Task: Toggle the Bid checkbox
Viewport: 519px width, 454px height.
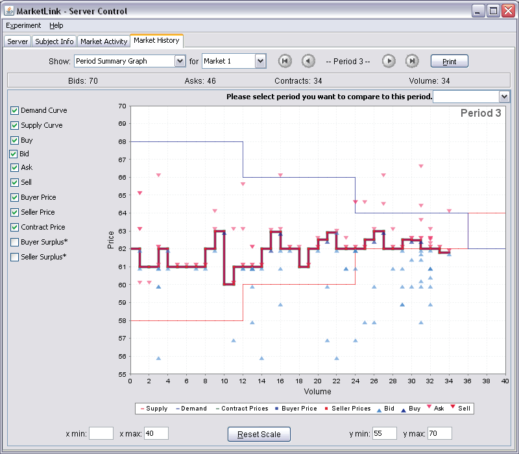Action: (x=14, y=154)
